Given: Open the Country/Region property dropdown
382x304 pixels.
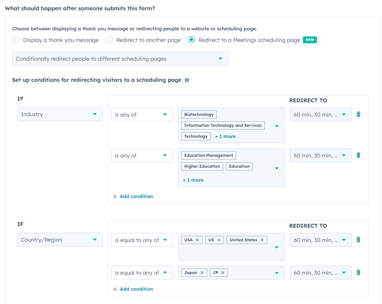Looking at the screenshot, I should 60,240.
